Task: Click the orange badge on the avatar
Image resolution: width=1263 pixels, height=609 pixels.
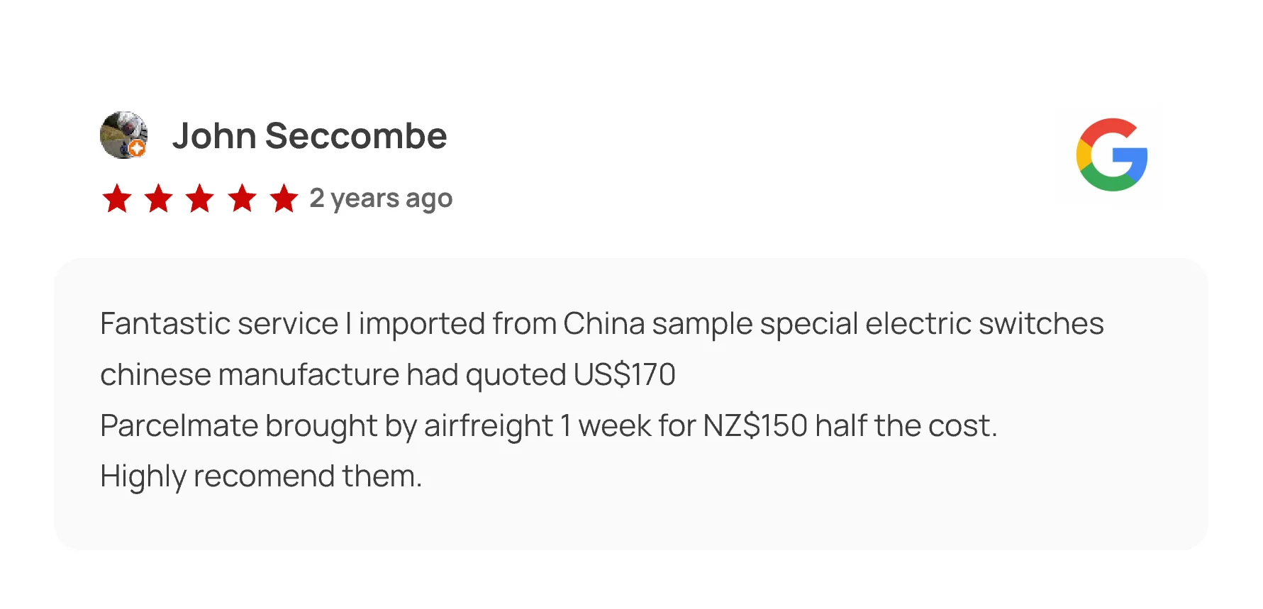Action: (x=137, y=148)
